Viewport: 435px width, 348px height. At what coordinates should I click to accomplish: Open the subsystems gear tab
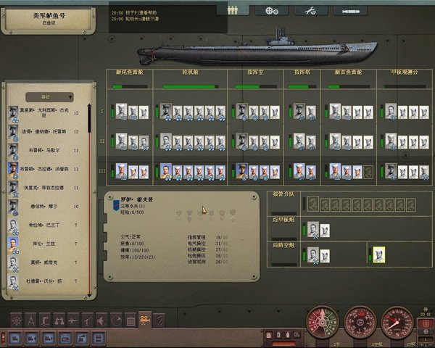tap(272, 11)
